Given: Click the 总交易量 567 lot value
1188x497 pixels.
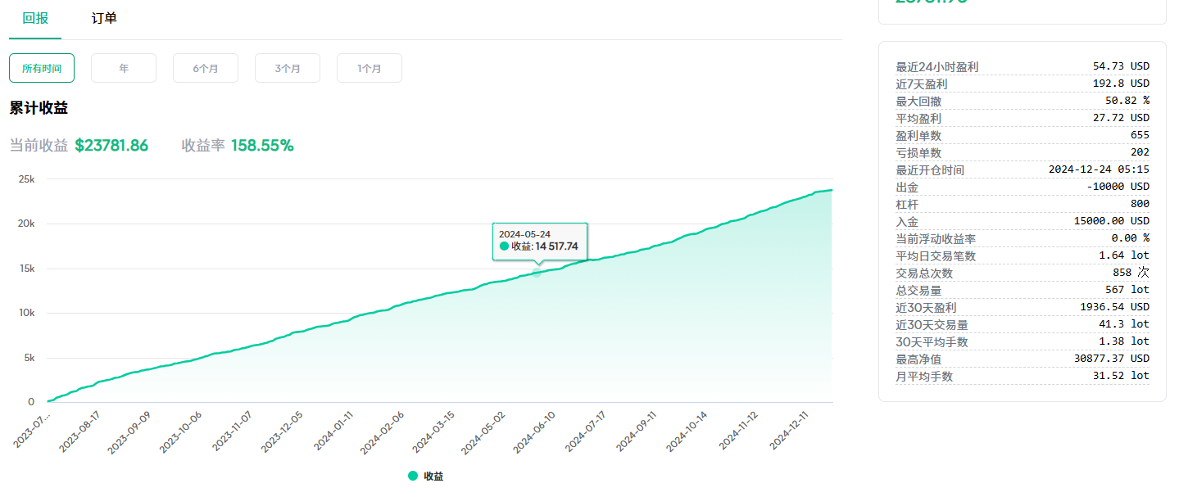Looking at the screenshot, I should (x=1127, y=290).
